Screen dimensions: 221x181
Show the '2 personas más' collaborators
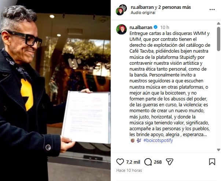point(174,7)
